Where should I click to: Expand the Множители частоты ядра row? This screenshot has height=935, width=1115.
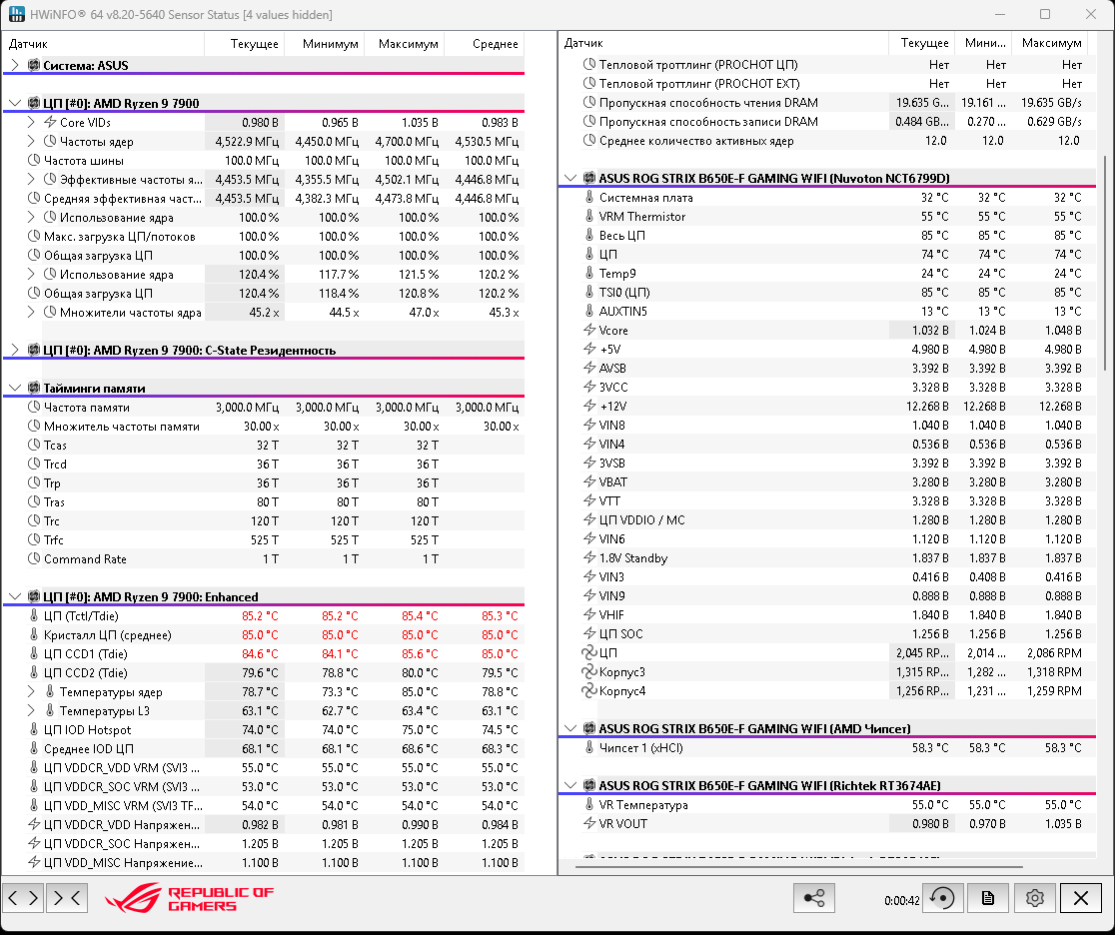(x=31, y=312)
